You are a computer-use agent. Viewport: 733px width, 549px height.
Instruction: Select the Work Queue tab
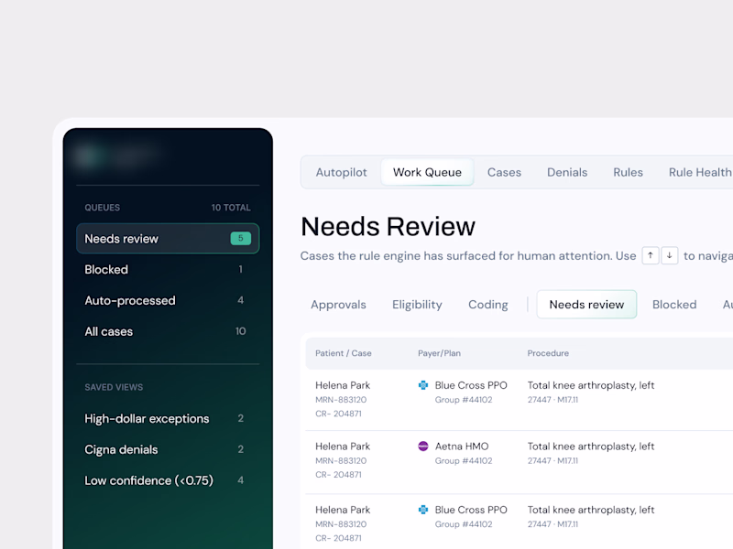[427, 172]
